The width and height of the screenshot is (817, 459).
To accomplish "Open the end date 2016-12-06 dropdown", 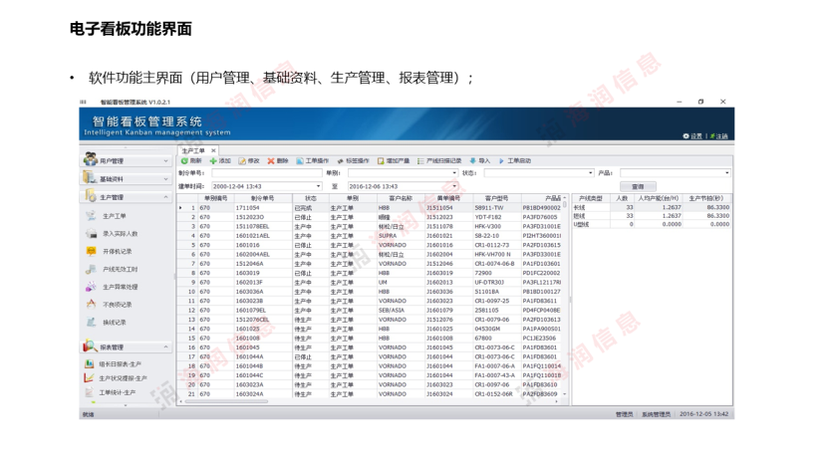I will tap(454, 186).
